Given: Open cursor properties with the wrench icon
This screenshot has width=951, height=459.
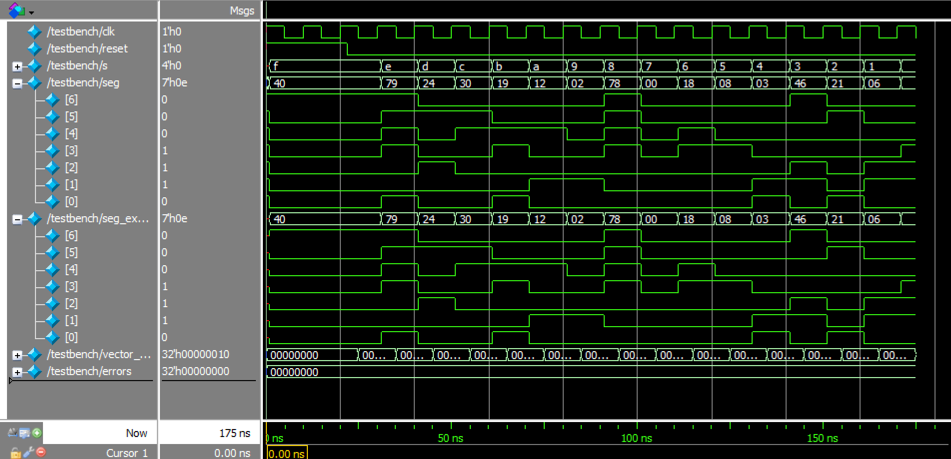Looking at the screenshot, I should pos(28,453).
